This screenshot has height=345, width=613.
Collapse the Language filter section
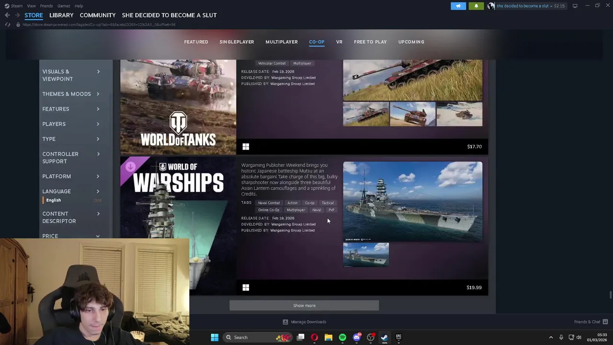coord(71,191)
